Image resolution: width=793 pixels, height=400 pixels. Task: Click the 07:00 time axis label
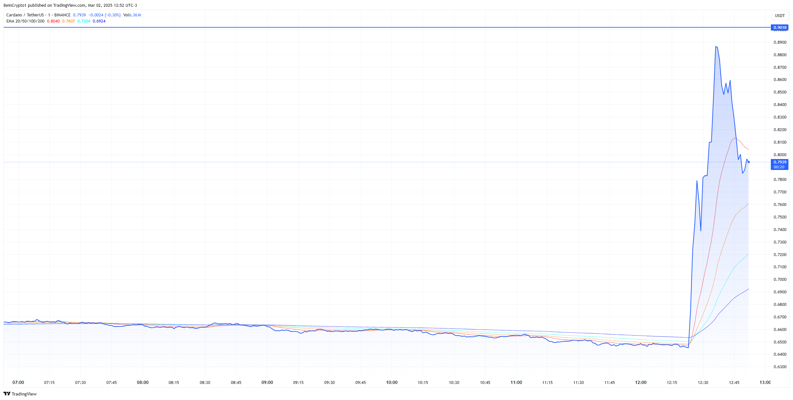(18, 382)
